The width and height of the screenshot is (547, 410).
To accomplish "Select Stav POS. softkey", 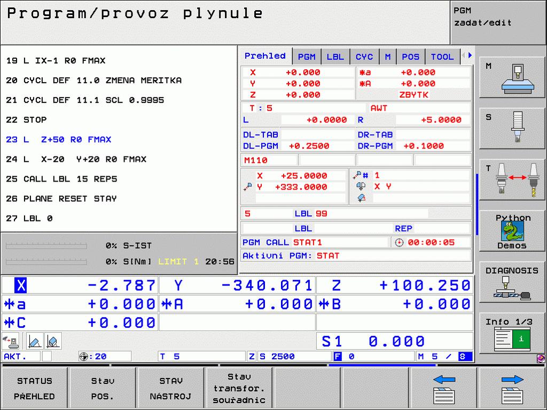I will (103, 389).
